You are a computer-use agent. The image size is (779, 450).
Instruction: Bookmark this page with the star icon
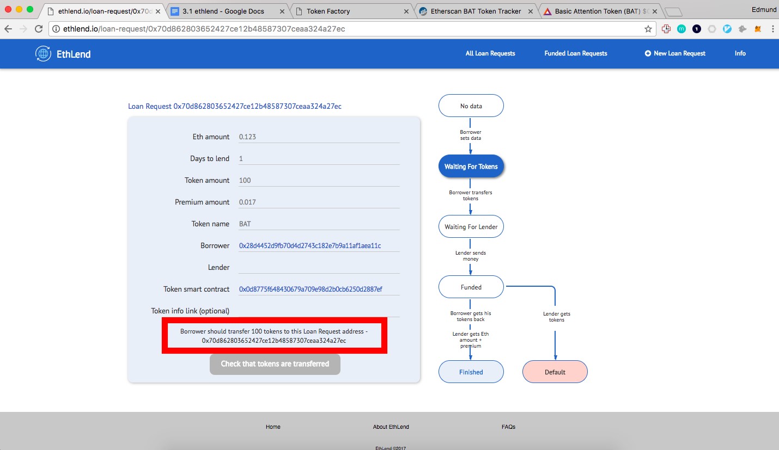click(648, 29)
